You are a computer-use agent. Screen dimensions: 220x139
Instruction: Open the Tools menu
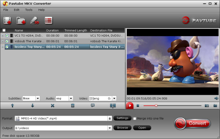tap(29, 10)
